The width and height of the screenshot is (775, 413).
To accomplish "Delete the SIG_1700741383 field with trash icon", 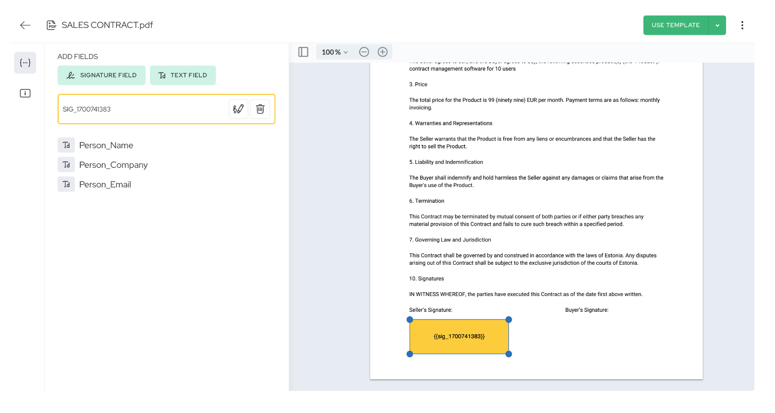I will click(260, 109).
